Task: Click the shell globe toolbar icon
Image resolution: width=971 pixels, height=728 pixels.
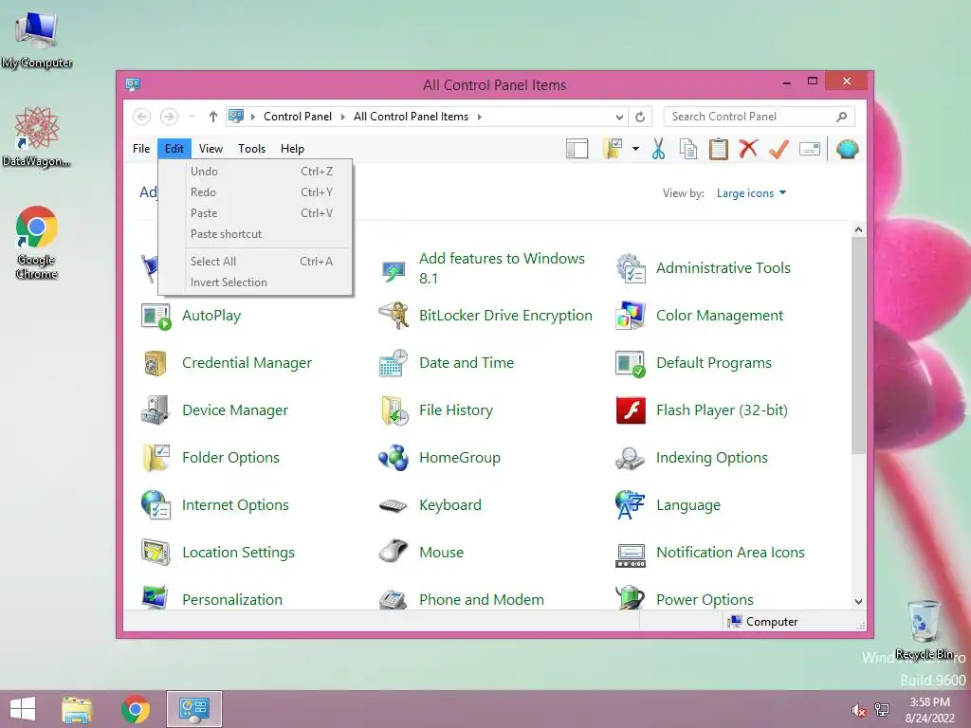Action: click(847, 149)
